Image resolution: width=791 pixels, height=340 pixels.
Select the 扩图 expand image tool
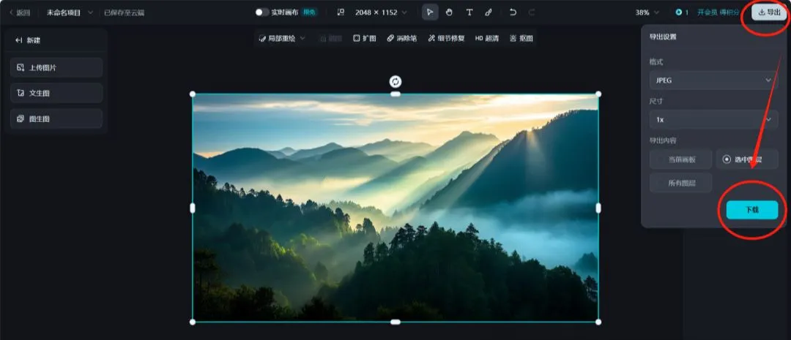[x=365, y=38]
